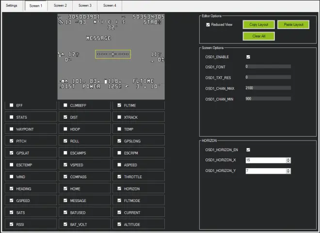Uncheck the ALTITUDE item
The image size is (320, 233).
click(x=119, y=224)
